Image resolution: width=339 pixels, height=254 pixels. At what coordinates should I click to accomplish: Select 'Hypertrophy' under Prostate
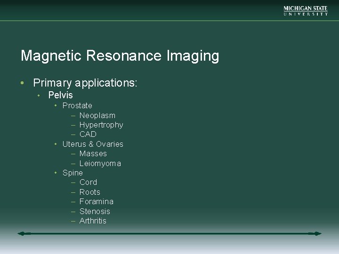(x=101, y=125)
